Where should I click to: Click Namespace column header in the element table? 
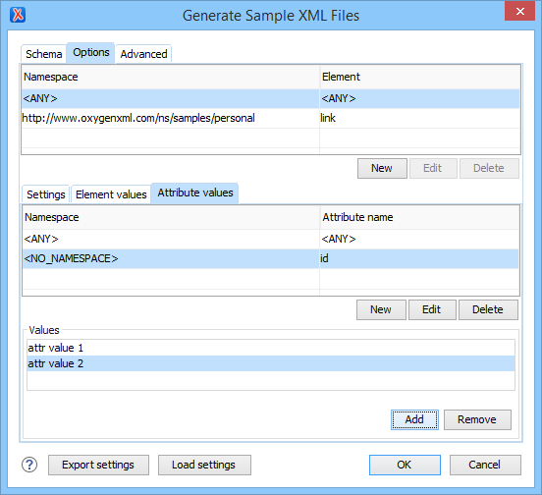point(171,77)
